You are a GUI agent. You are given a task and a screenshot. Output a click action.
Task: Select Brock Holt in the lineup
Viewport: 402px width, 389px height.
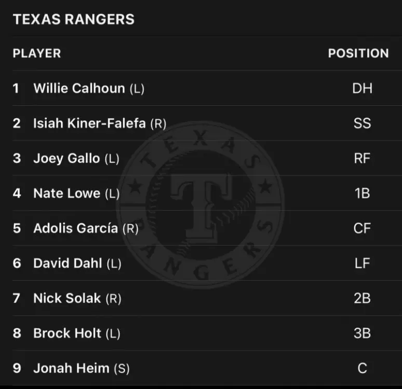pos(67,333)
